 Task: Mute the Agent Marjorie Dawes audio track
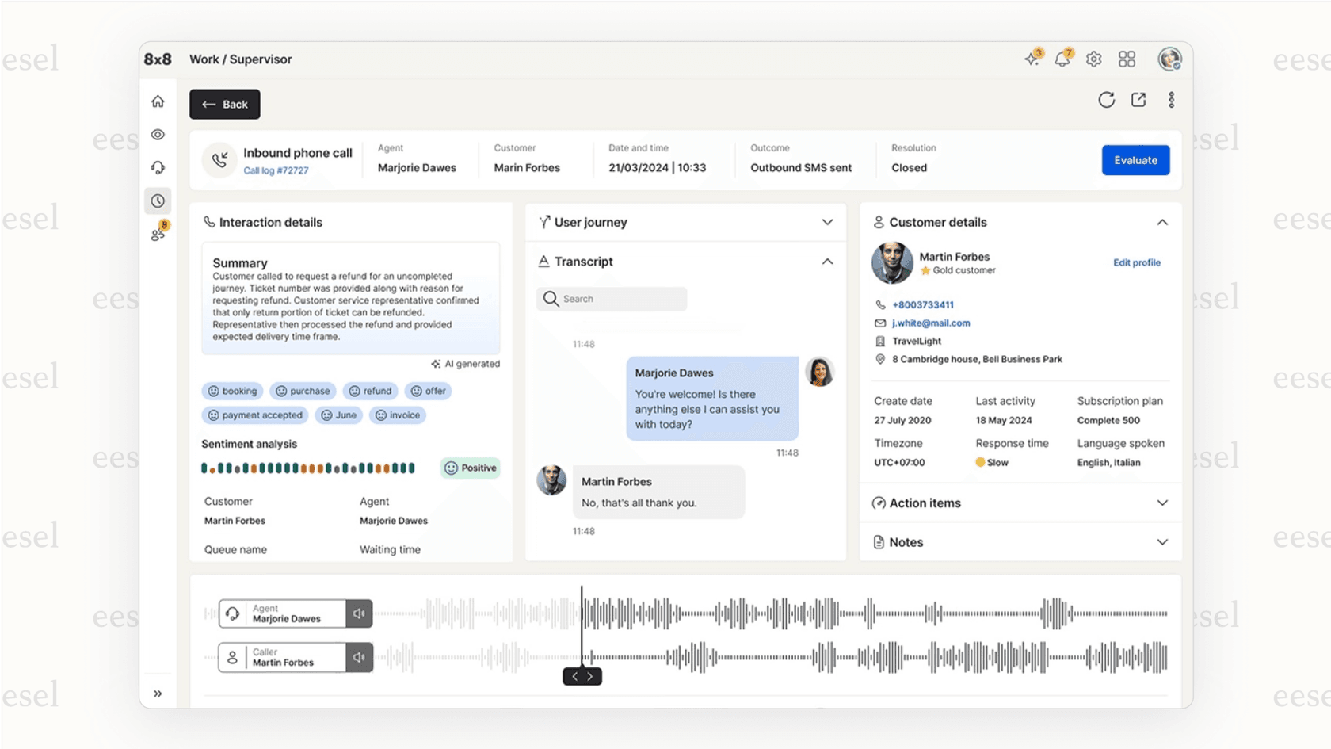pos(359,613)
